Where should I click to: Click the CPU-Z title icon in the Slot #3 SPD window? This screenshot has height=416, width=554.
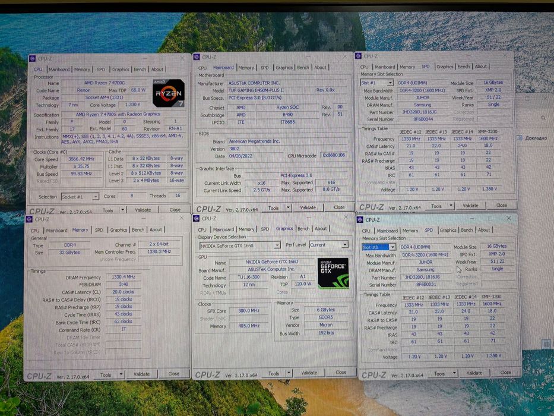tap(360, 220)
